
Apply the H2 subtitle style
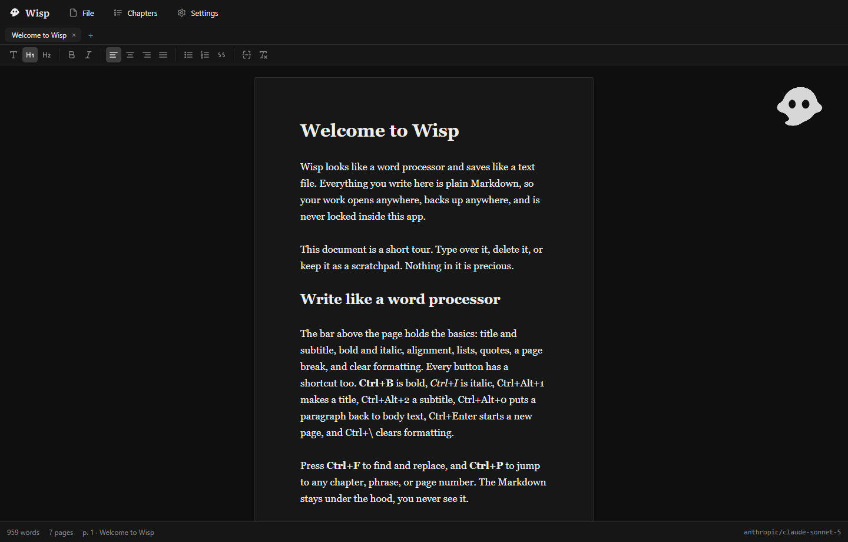pos(47,55)
